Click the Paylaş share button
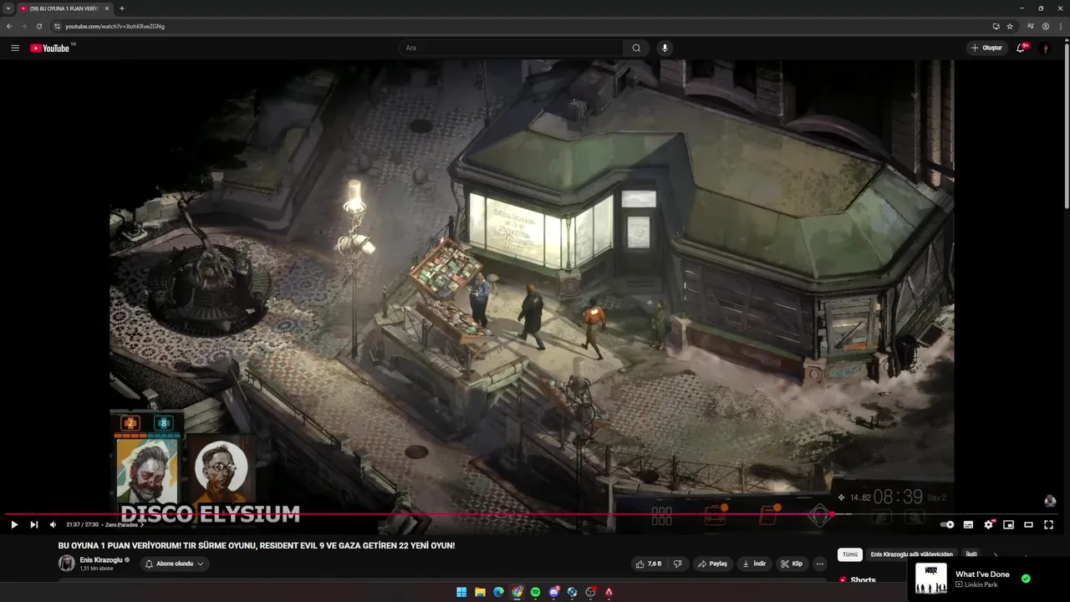 click(712, 564)
